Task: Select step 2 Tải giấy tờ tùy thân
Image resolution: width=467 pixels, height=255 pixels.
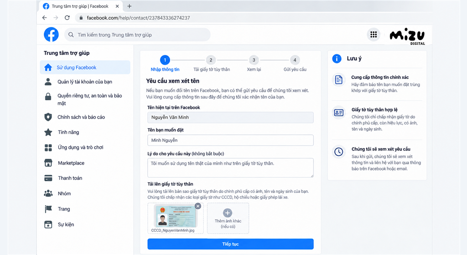Action: pos(212,64)
